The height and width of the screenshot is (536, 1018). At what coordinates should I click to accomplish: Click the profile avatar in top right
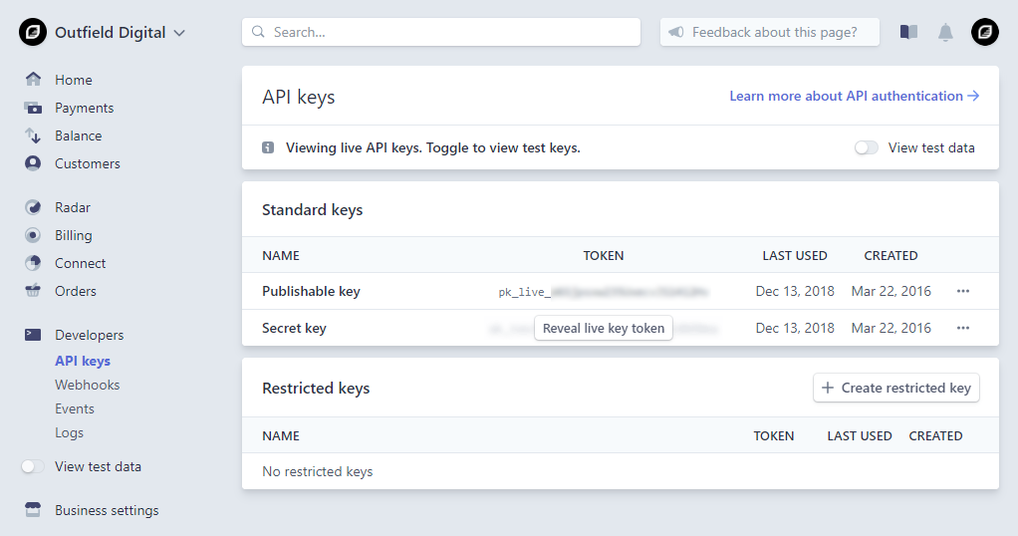[985, 32]
